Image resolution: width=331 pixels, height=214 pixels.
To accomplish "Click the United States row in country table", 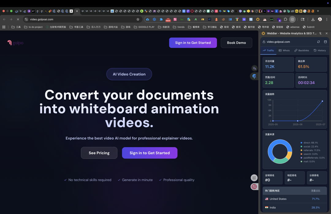I will click(x=295, y=199).
